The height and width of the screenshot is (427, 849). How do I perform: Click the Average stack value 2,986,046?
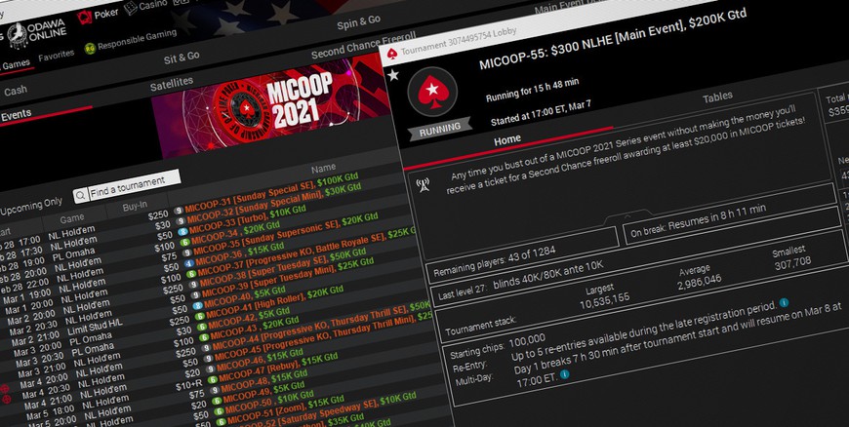[700, 282]
